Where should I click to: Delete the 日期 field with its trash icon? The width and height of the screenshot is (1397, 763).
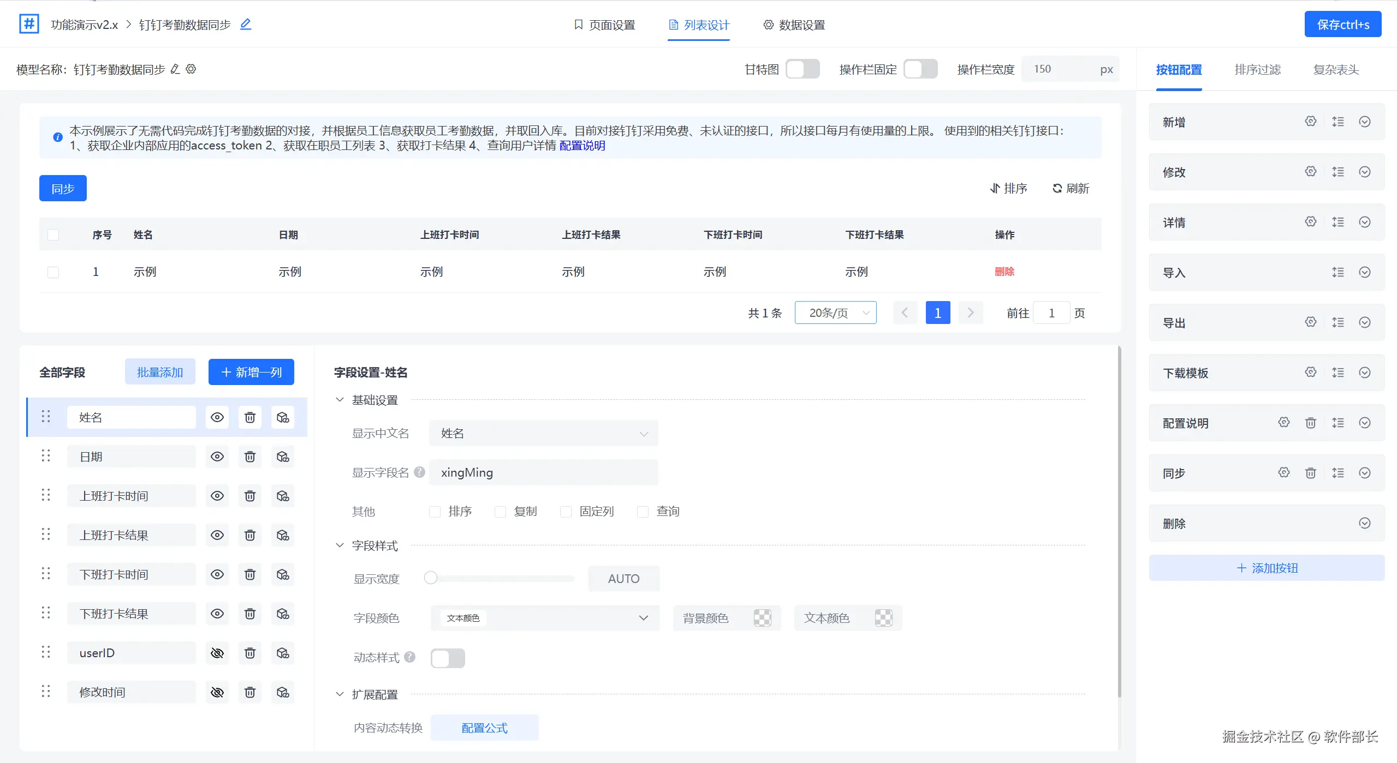249,456
